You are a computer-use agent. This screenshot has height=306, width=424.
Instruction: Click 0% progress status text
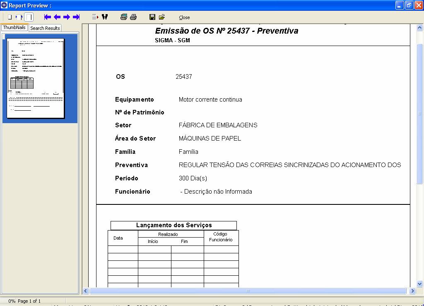[x=12, y=301]
